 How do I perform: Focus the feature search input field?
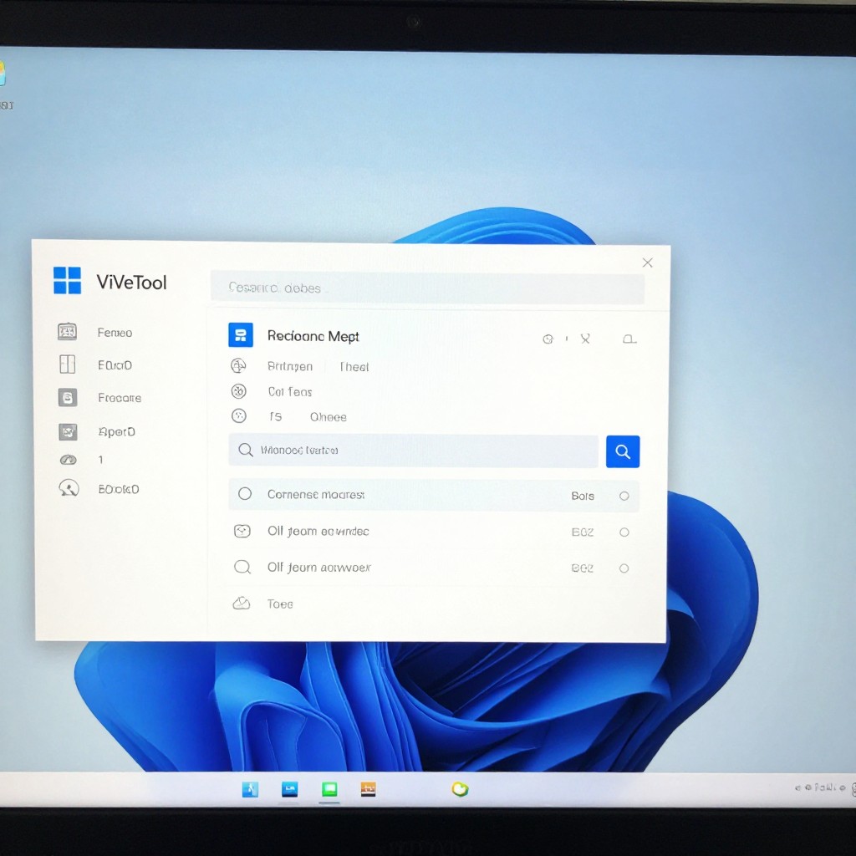(x=413, y=451)
